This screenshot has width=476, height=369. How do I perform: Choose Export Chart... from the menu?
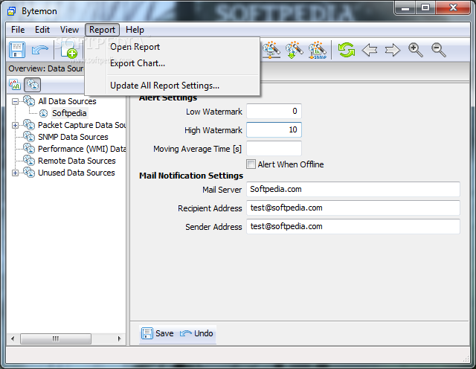[173, 63]
